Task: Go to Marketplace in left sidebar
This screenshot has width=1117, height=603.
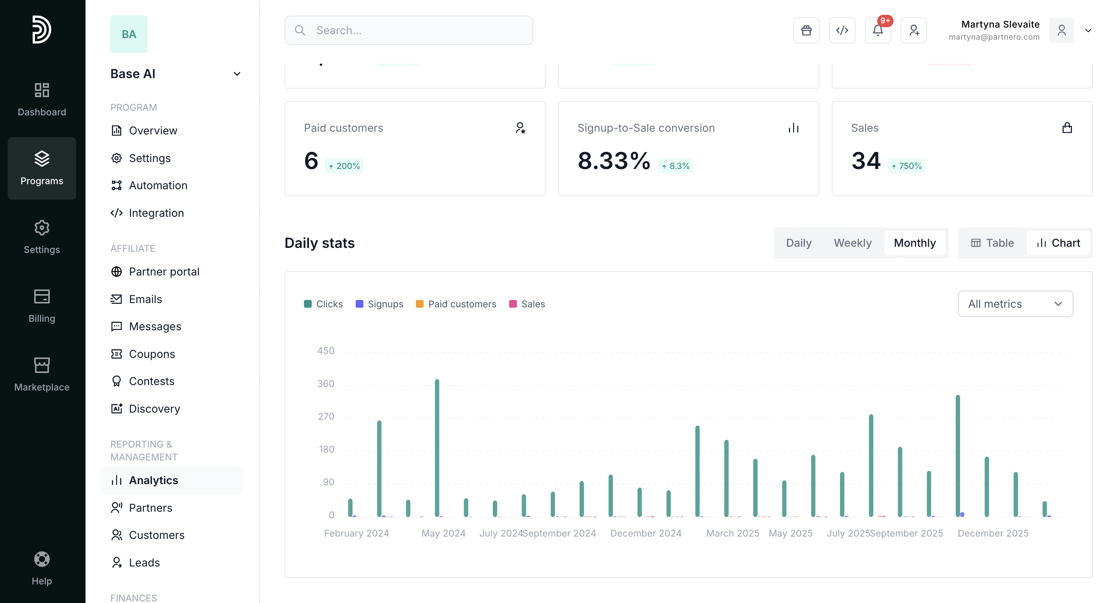Action: [42, 374]
